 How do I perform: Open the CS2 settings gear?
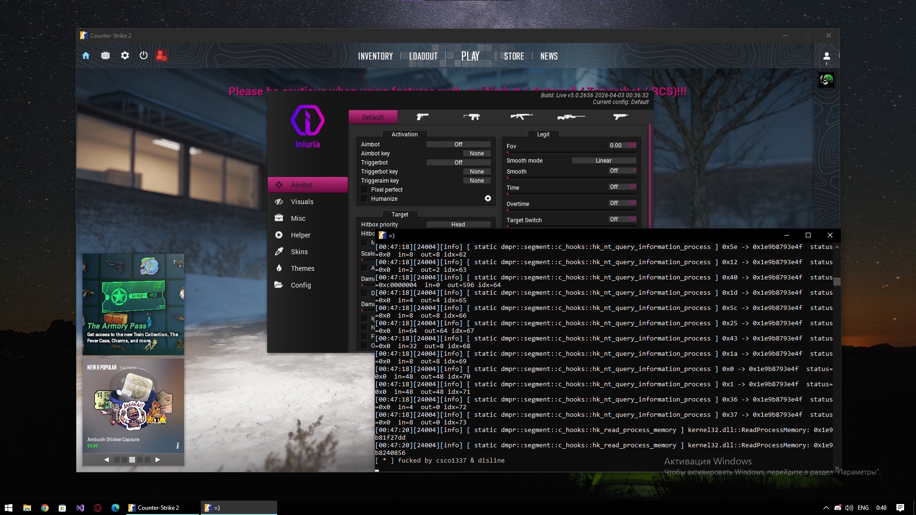pos(125,56)
